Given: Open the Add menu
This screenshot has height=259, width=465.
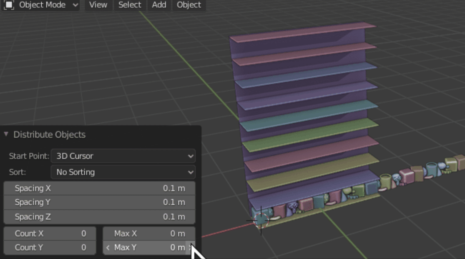Looking at the screenshot, I should tap(158, 5).
